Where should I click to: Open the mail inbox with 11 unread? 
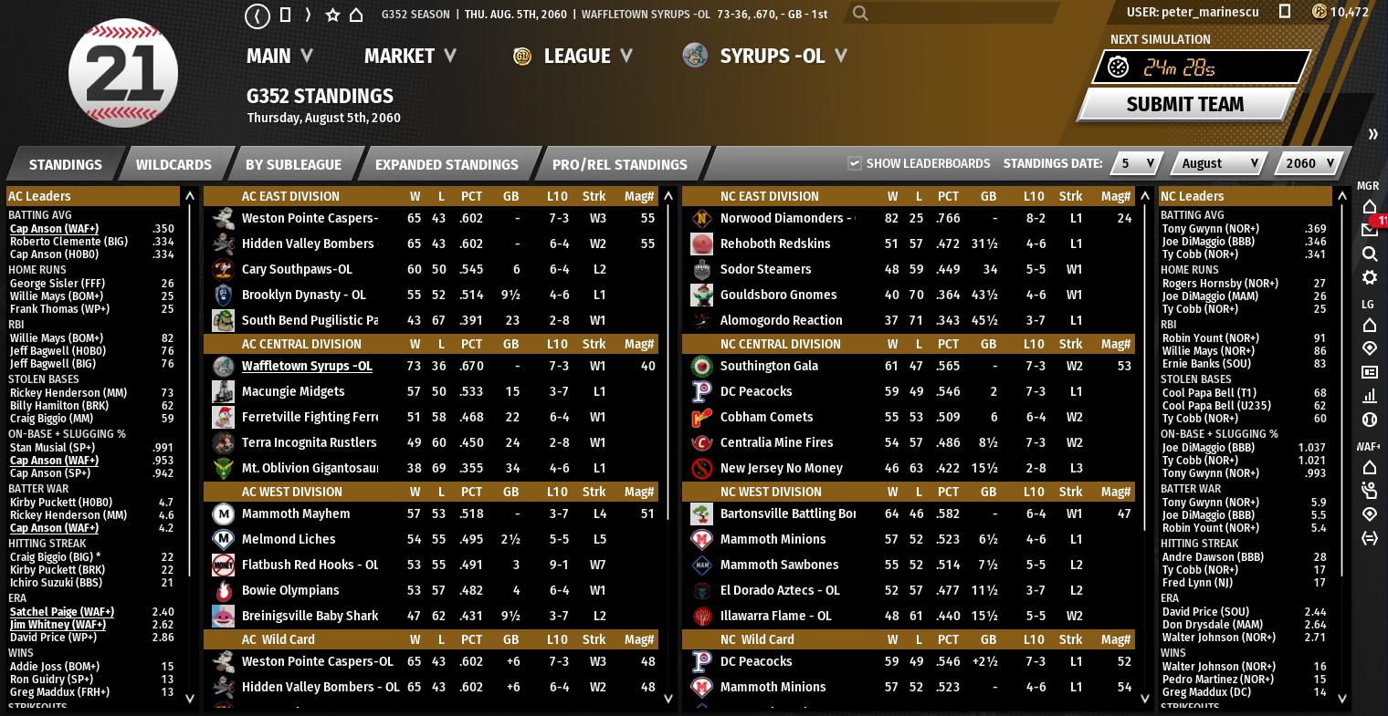tap(1369, 229)
